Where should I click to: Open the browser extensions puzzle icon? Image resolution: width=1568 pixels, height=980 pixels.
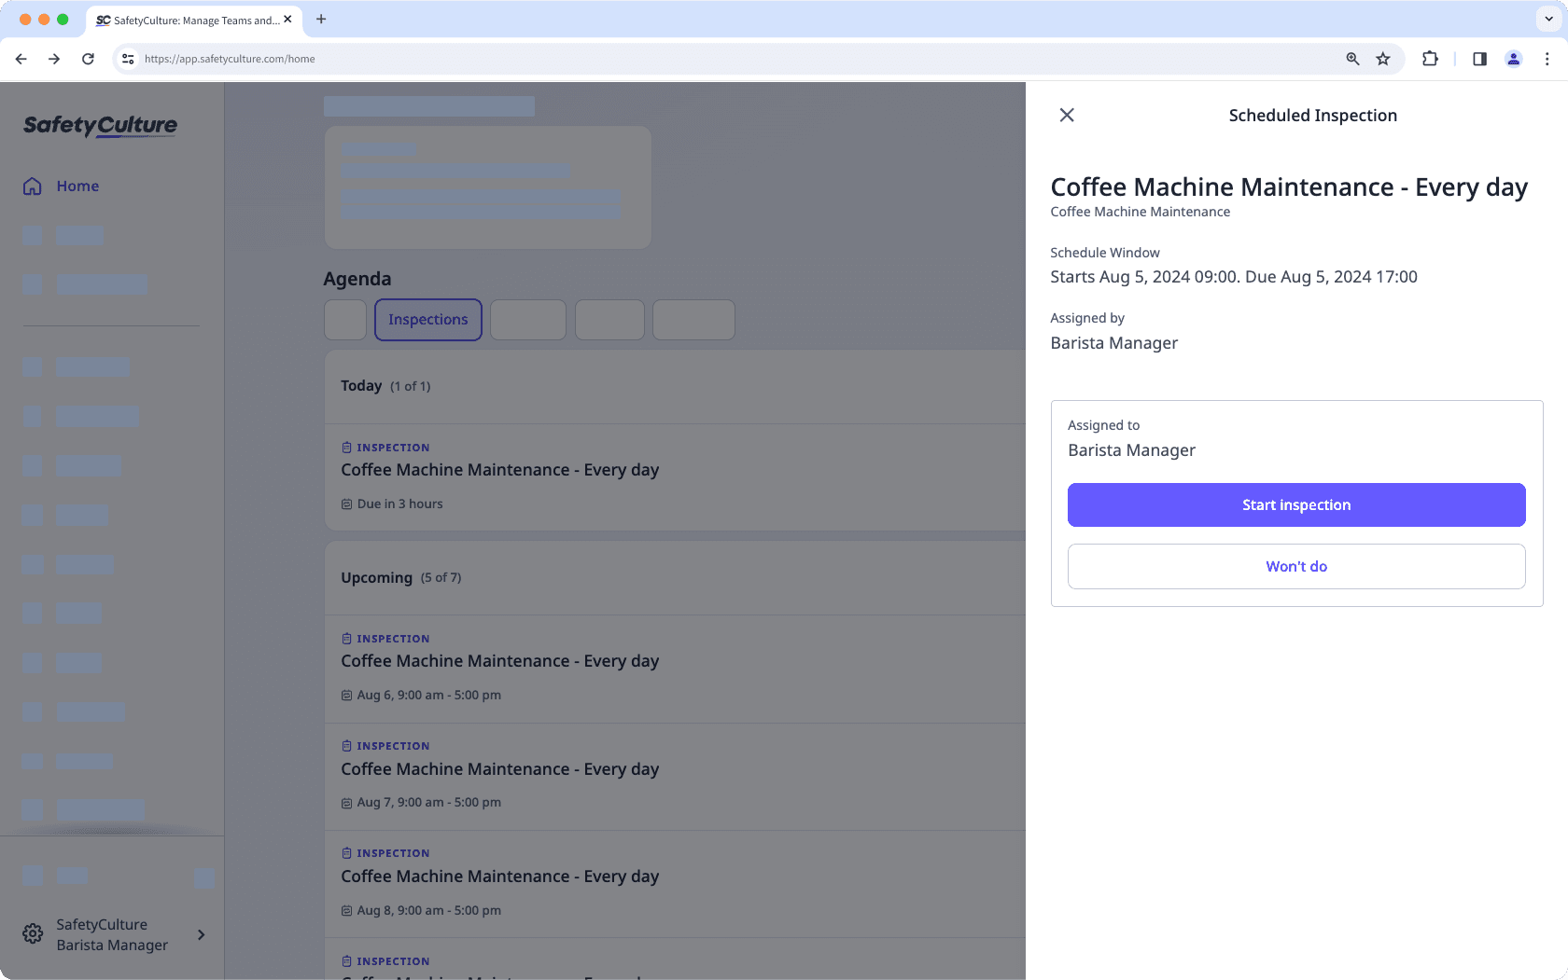1430,59
